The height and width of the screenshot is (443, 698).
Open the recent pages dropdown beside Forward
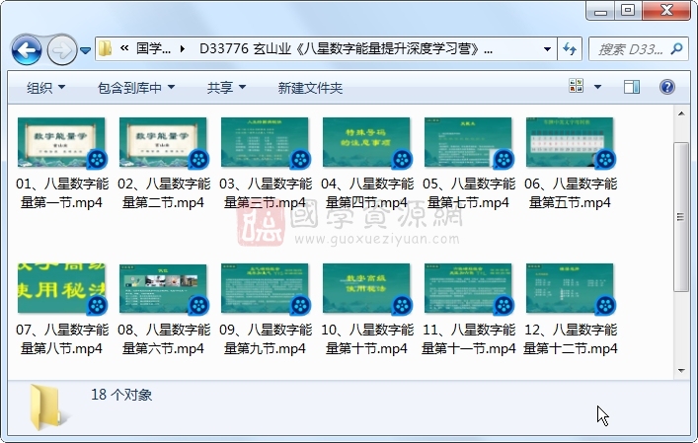click(x=86, y=50)
